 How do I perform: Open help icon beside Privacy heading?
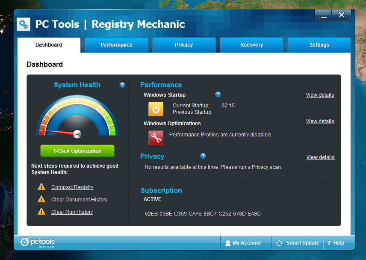click(203, 156)
